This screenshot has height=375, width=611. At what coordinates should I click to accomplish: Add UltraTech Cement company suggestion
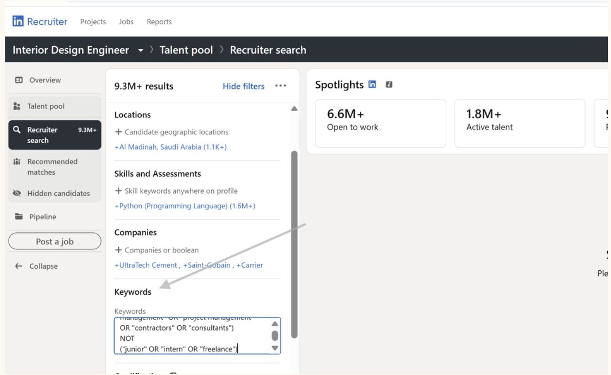(146, 265)
